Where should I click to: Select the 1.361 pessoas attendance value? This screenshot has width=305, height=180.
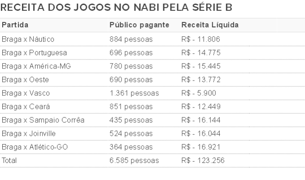[x=134, y=93]
